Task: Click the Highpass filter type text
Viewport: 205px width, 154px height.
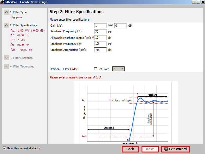Action: click(16, 17)
